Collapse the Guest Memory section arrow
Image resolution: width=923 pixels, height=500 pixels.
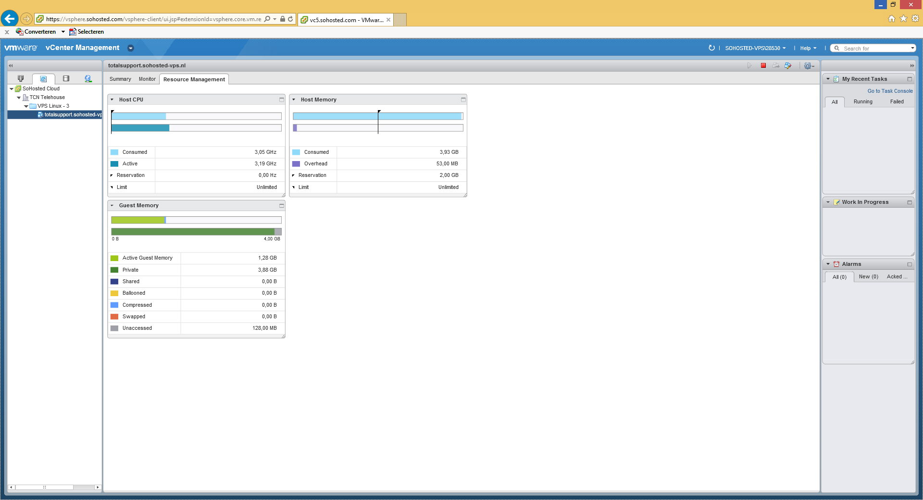coord(112,205)
